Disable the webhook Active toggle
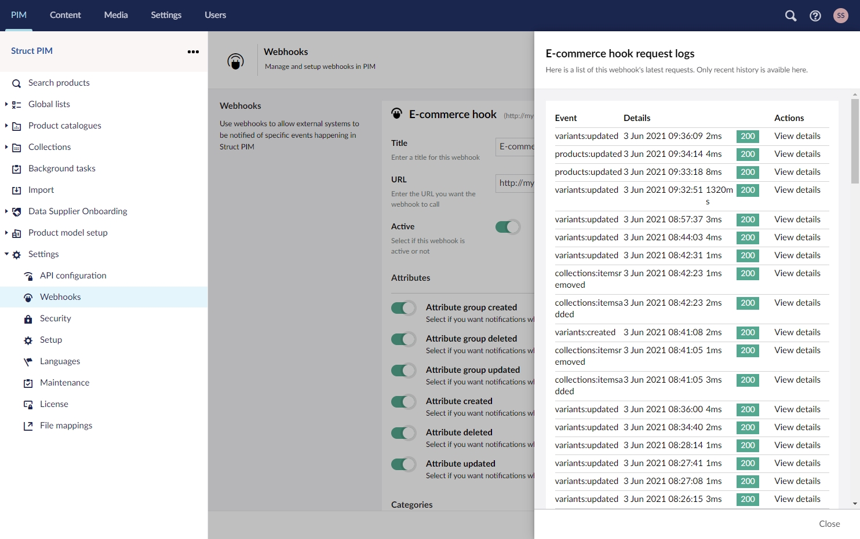This screenshot has height=539, width=860. [508, 227]
